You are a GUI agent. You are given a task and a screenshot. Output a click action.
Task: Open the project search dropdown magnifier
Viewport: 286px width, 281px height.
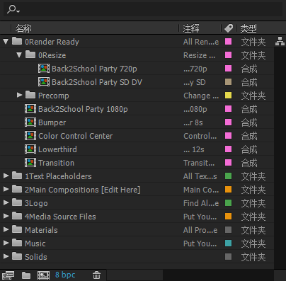point(13,9)
